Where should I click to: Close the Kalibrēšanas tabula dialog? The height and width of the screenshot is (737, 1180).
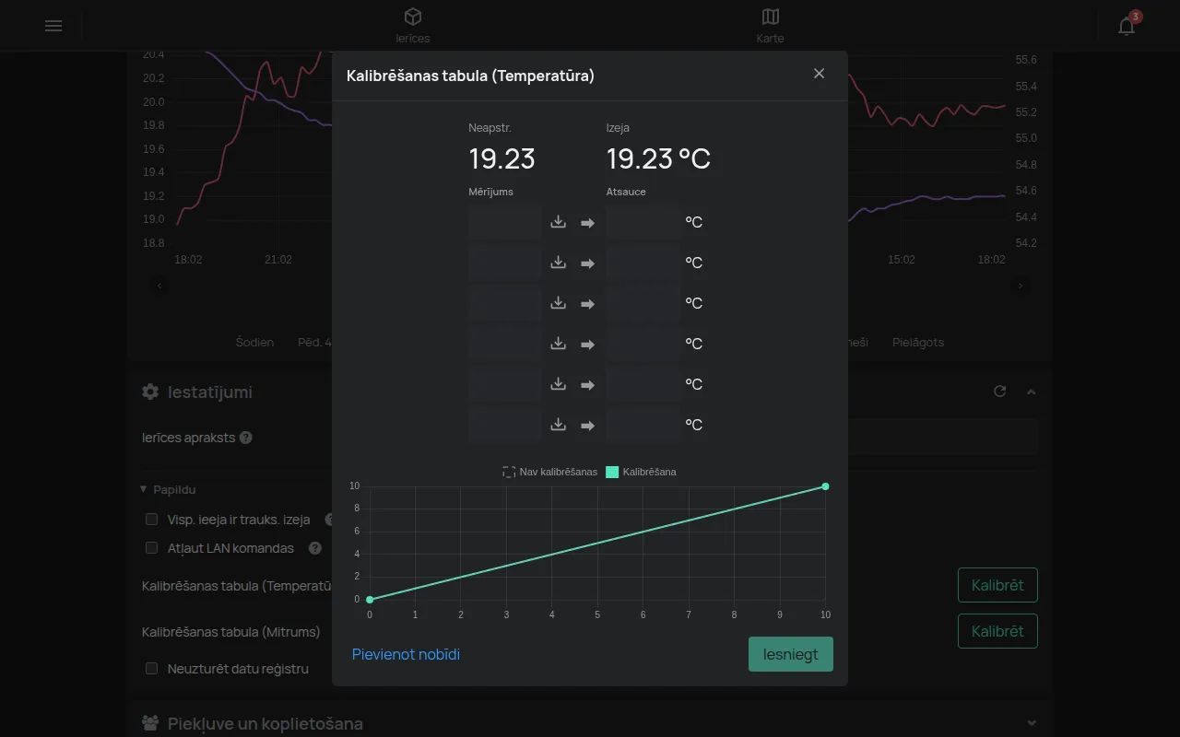click(819, 74)
